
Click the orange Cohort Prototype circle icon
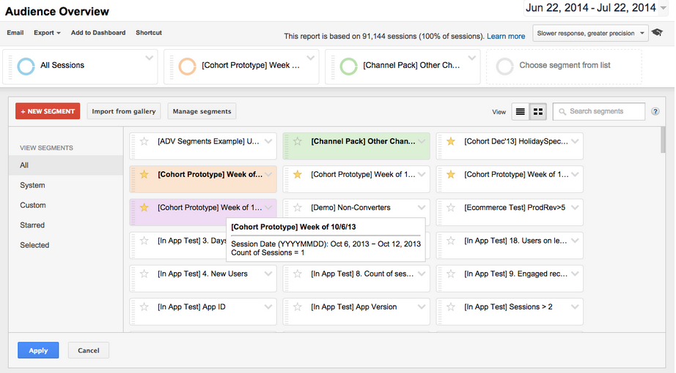coord(187,66)
